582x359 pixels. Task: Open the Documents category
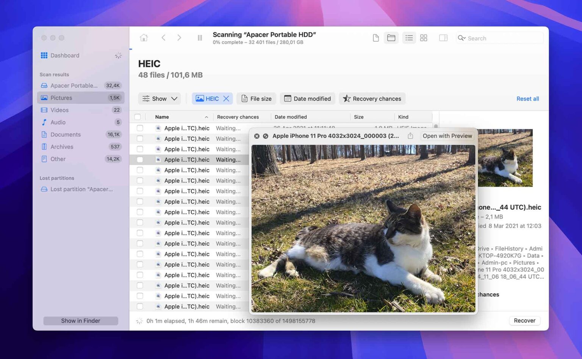[81, 134]
